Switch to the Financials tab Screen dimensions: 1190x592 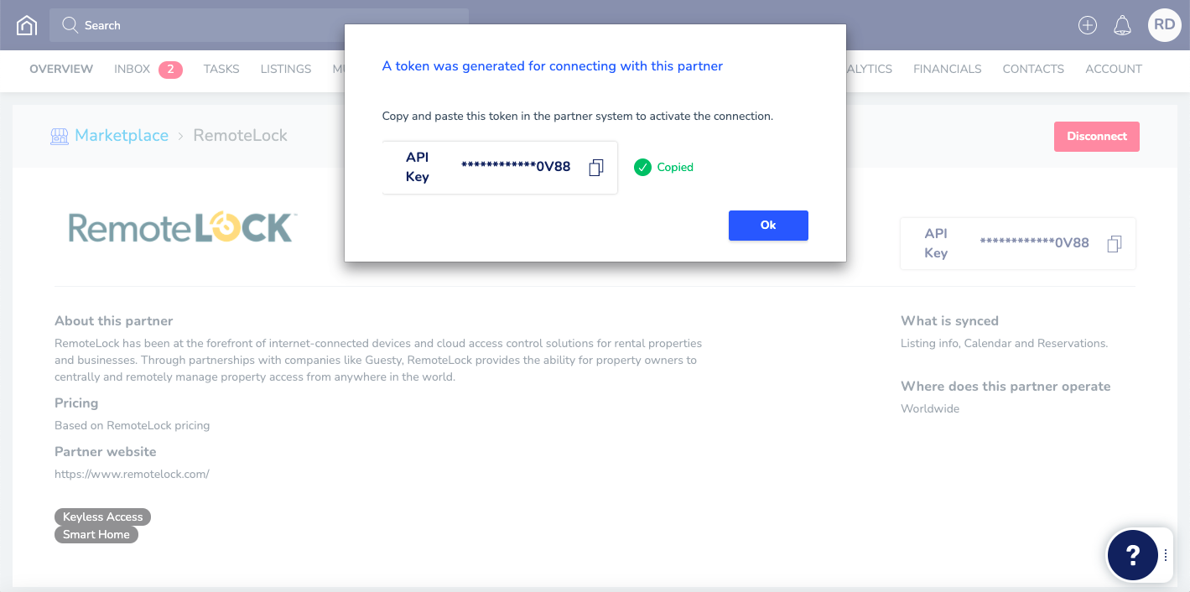pos(947,69)
